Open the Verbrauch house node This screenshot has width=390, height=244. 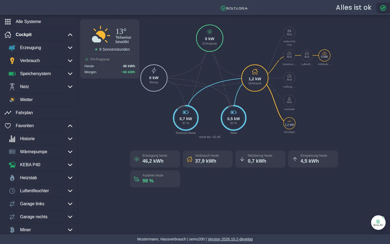click(x=255, y=78)
